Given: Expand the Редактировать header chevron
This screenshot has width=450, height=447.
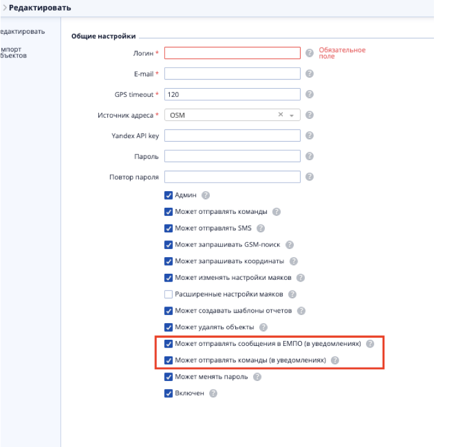Looking at the screenshot, I should coord(3,8).
